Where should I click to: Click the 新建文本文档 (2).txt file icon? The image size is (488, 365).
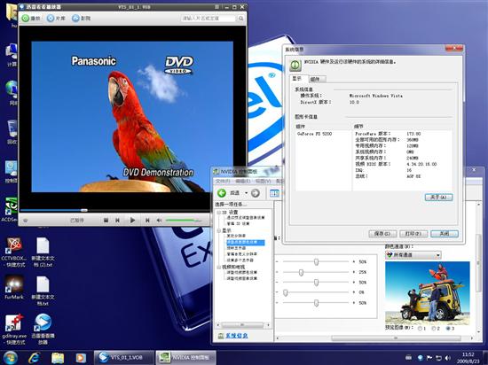pos(43,246)
